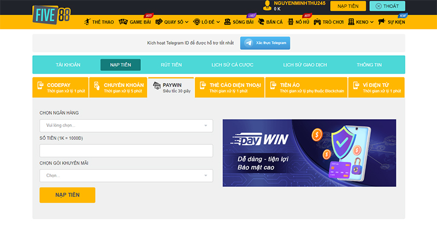Click username NGUYENMINHTHU245

click(299, 3)
